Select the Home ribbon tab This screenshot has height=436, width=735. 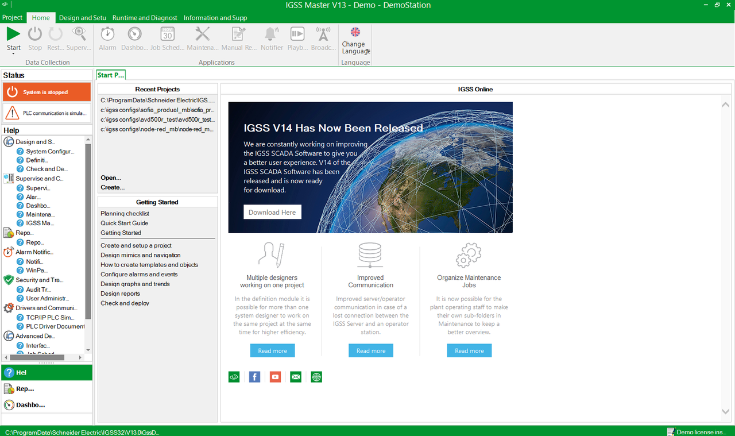[x=41, y=18]
